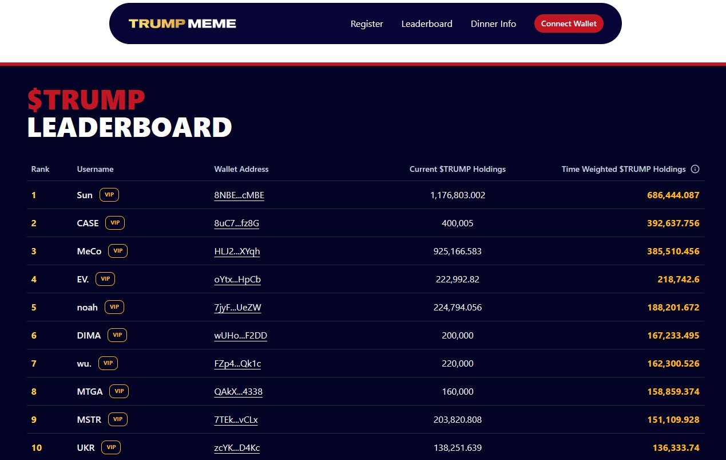This screenshot has height=460, width=726.
Task: Click the Current $TRUMP Holdings column header
Action: (457, 169)
